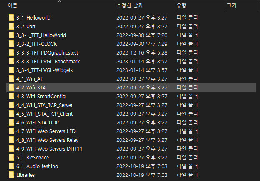Screen dimensions: 260x181
Task: Click date 2022-09-30 오후 7:20
Action: (142, 35)
